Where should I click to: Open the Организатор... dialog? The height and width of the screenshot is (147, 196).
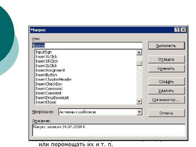coord(166,100)
